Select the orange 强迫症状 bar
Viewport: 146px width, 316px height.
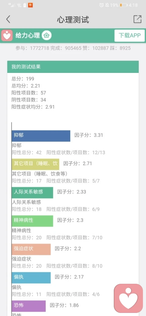point(31,249)
